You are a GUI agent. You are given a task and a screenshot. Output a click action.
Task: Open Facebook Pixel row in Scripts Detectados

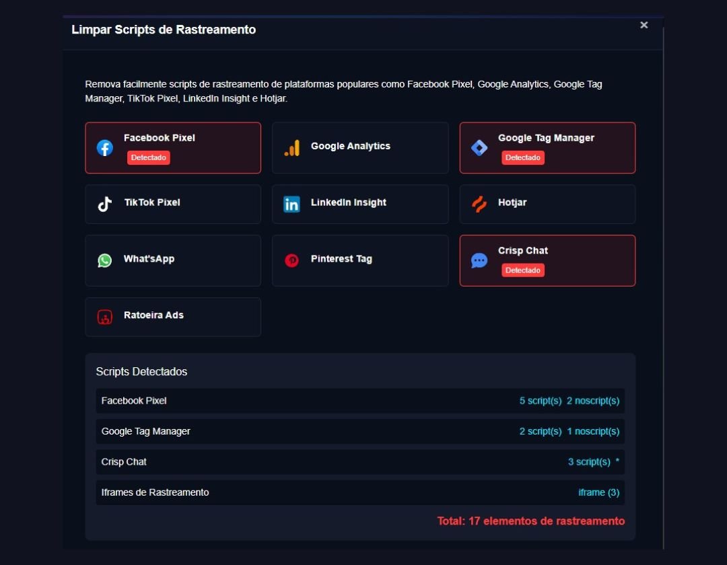coord(360,401)
